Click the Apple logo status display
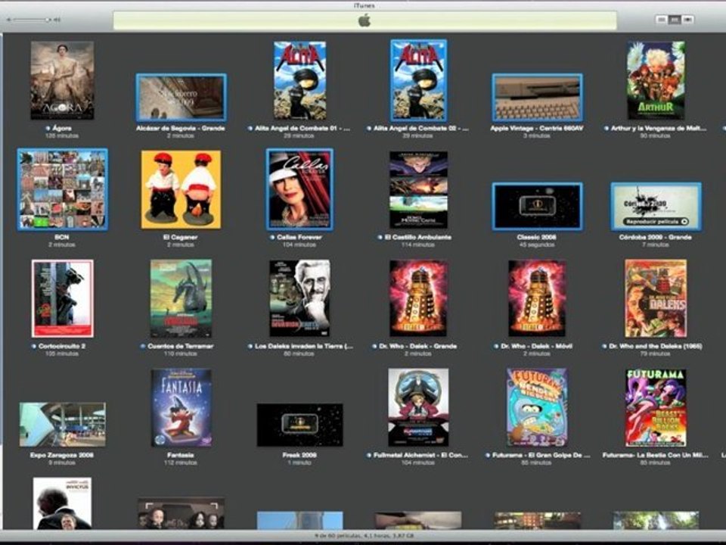726x545 pixels. pyautogui.click(x=365, y=21)
